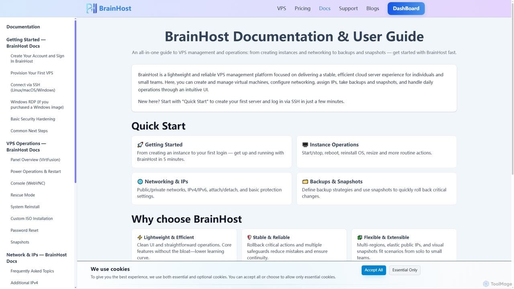The image size is (514, 289).
Task: Click the sidebar scrollbar thumb
Action: [75, 102]
